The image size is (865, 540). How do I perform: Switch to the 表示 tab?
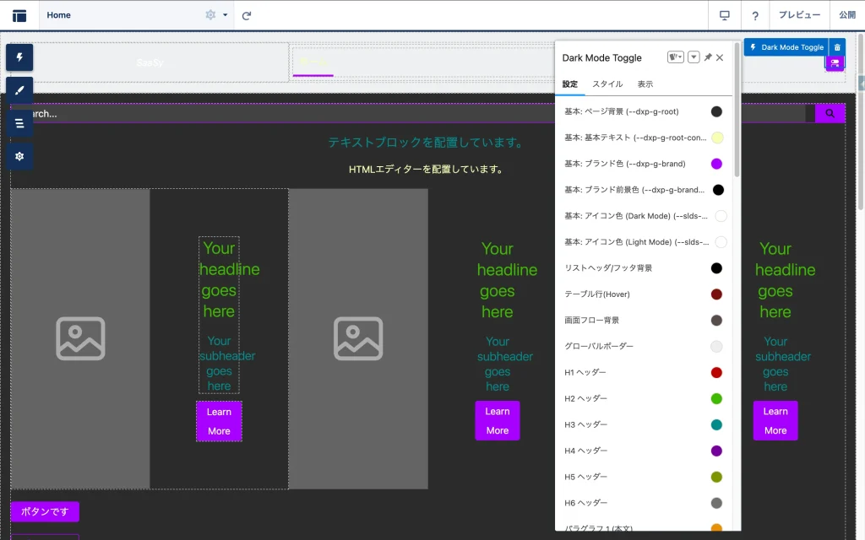click(x=645, y=84)
